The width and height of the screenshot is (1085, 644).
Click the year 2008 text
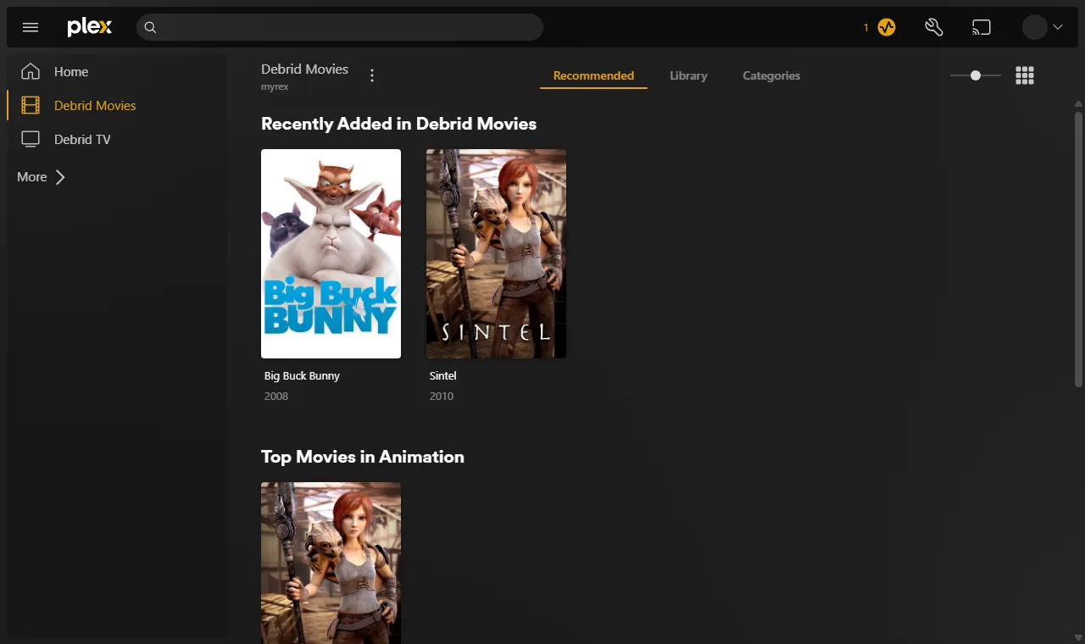click(276, 396)
